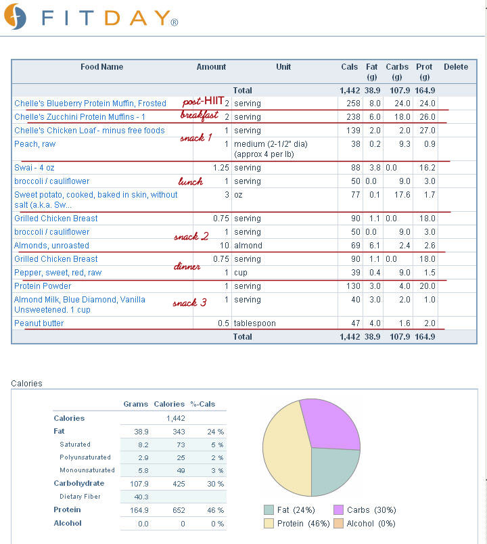Viewport: 487px width, 544px height.
Task: Click the FitDay logo icon
Action: (15, 17)
